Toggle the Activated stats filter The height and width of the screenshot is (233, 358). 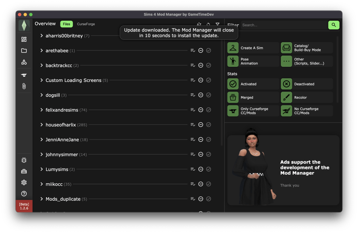tap(253, 84)
